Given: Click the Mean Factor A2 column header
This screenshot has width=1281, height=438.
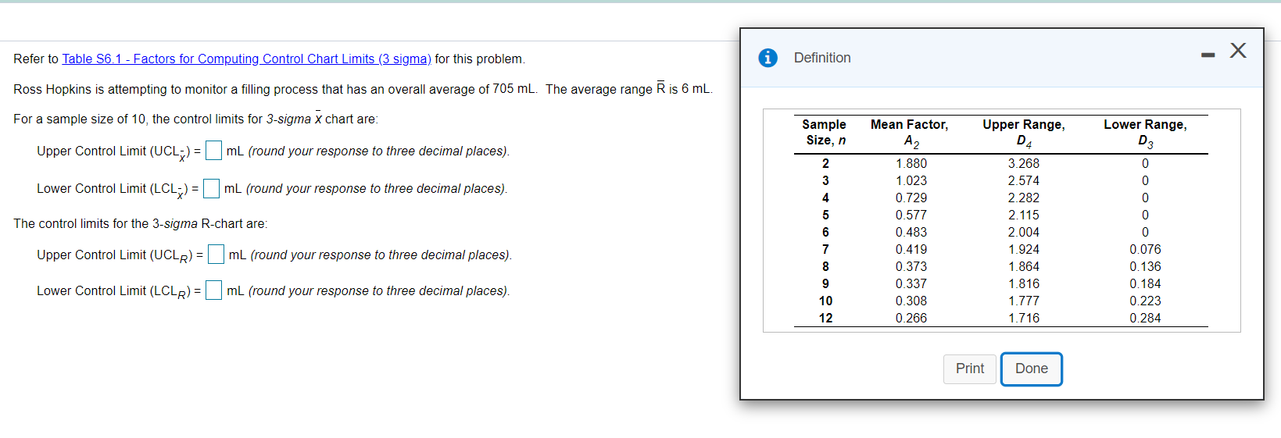Looking at the screenshot, I should (910, 133).
